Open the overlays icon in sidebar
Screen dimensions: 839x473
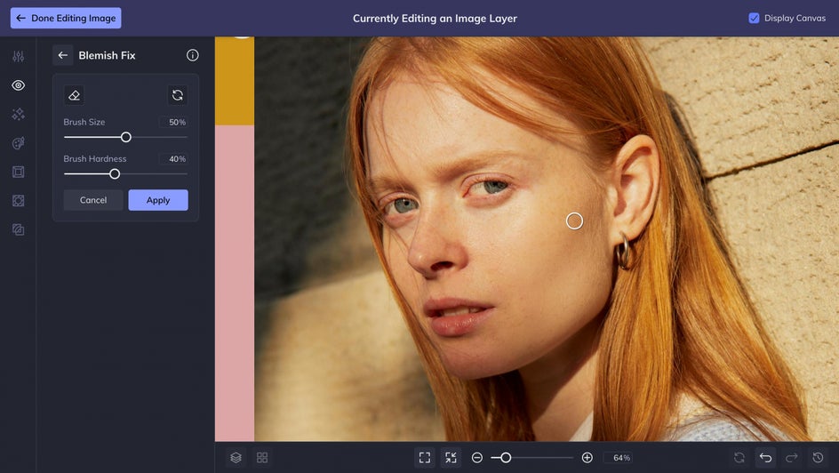18,201
